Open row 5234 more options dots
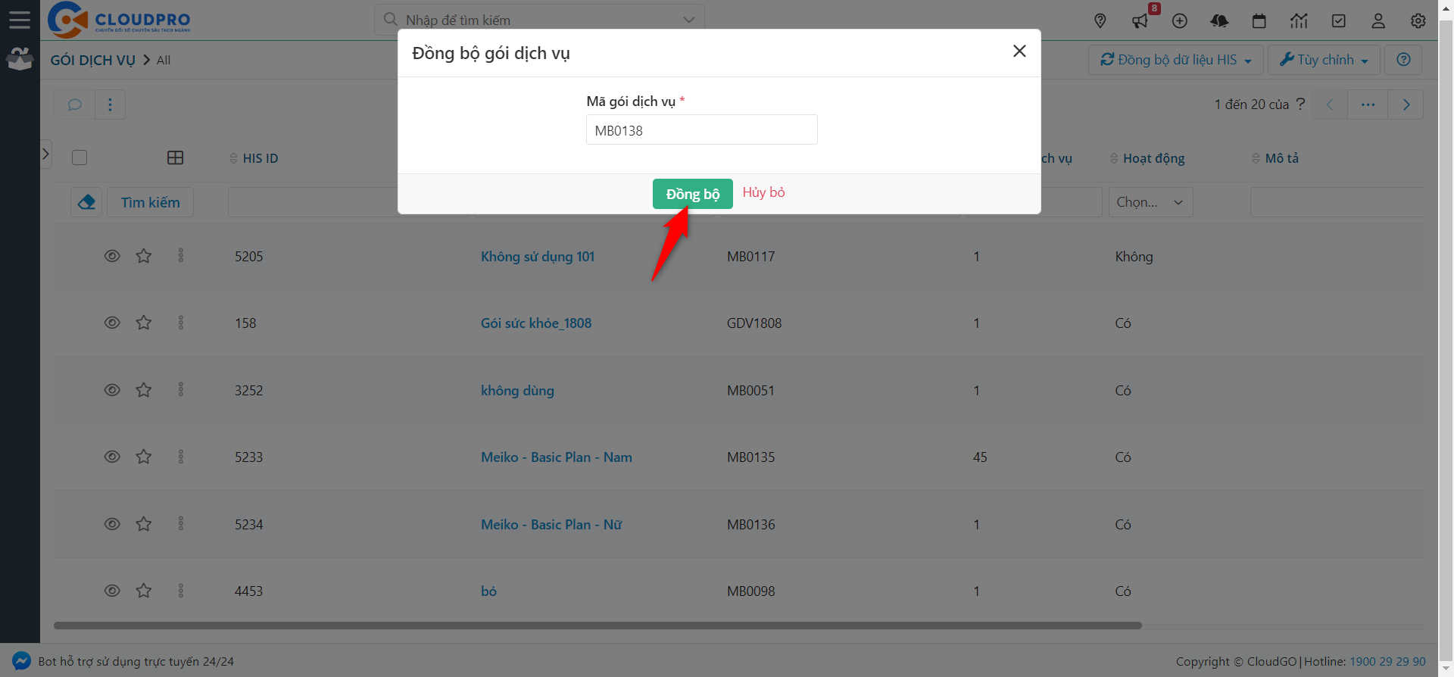The width and height of the screenshot is (1454, 677). [x=181, y=524]
